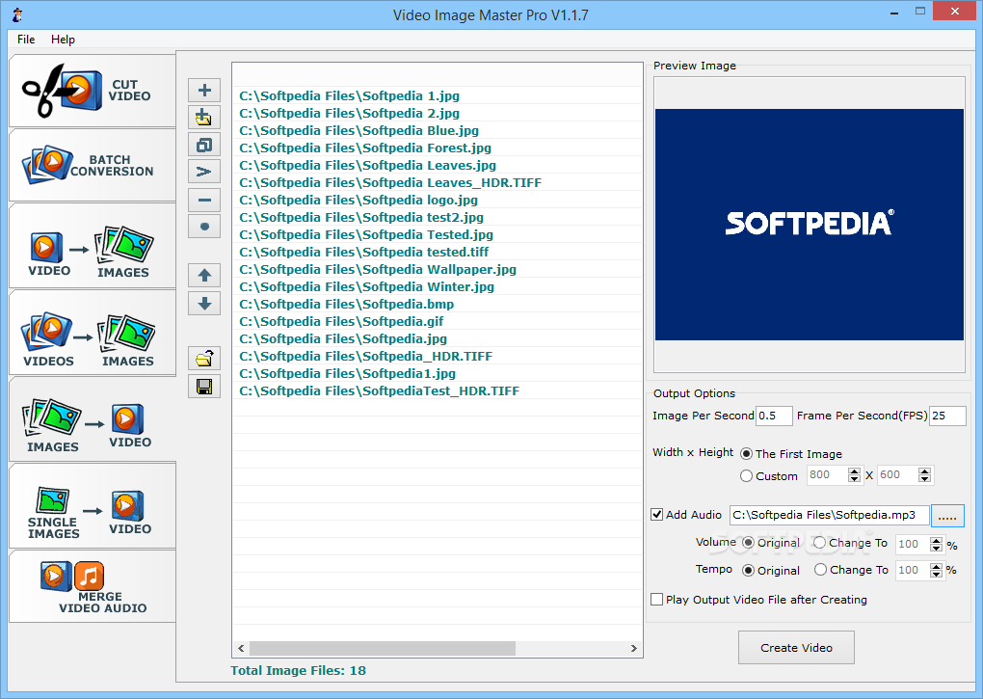Click the horizontal scrollbar thumb
This screenshot has width=983, height=699.
383,648
